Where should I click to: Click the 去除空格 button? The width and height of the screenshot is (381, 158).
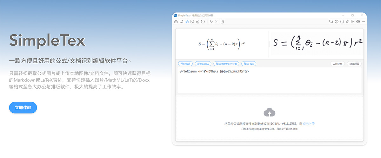tap(338, 64)
